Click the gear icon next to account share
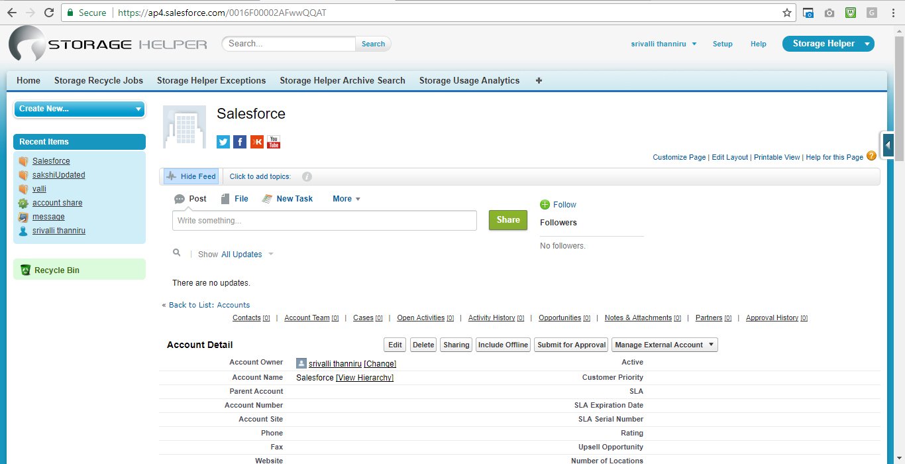905x464 pixels. coord(24,203)
